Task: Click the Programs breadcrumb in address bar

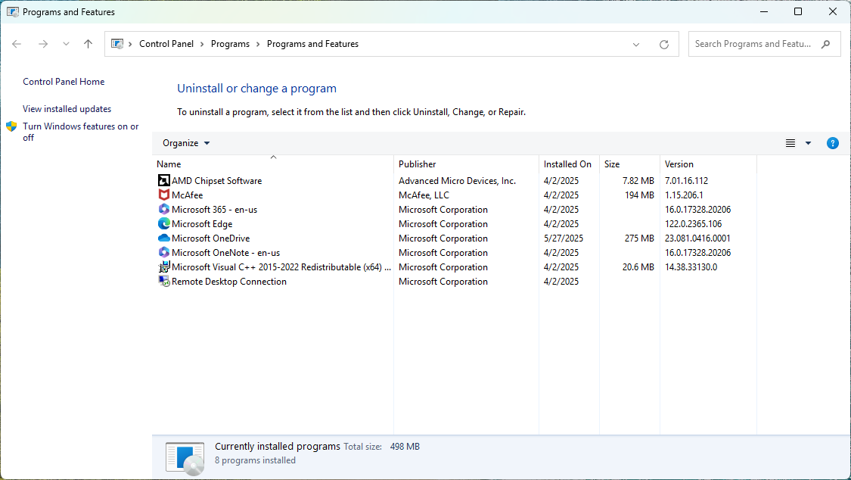Action: (230, 44)
